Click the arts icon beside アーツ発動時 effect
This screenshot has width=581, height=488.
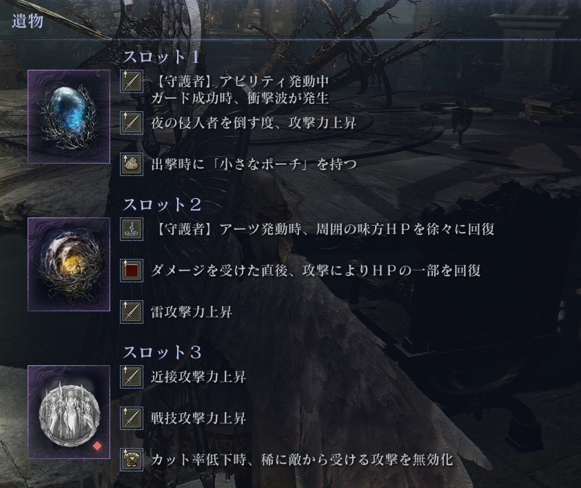pyautogui.click(x=132, y=229)
